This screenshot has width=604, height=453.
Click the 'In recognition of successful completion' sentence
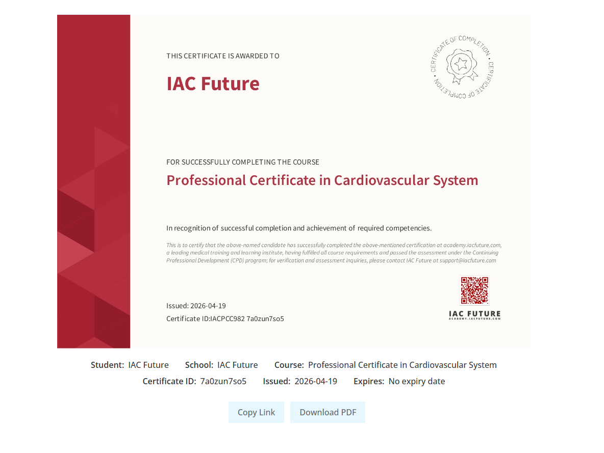[x=298, y=228]
